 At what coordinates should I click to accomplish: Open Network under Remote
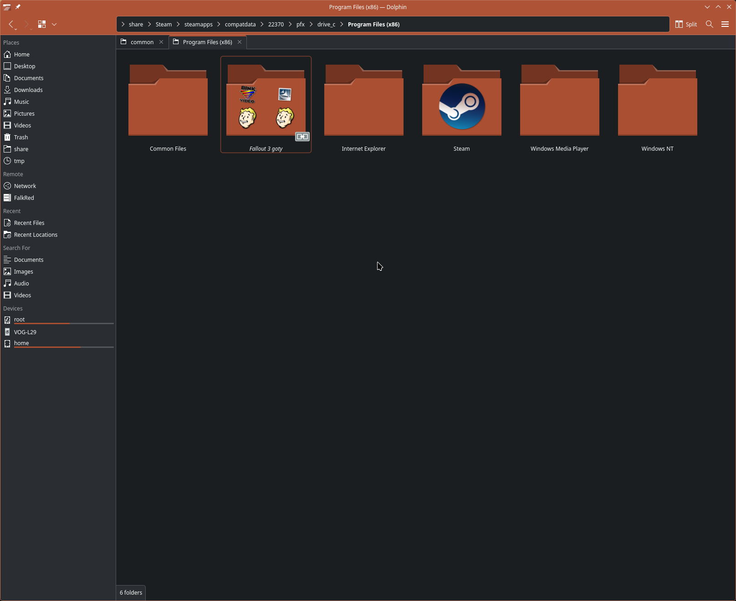(58, 186)
